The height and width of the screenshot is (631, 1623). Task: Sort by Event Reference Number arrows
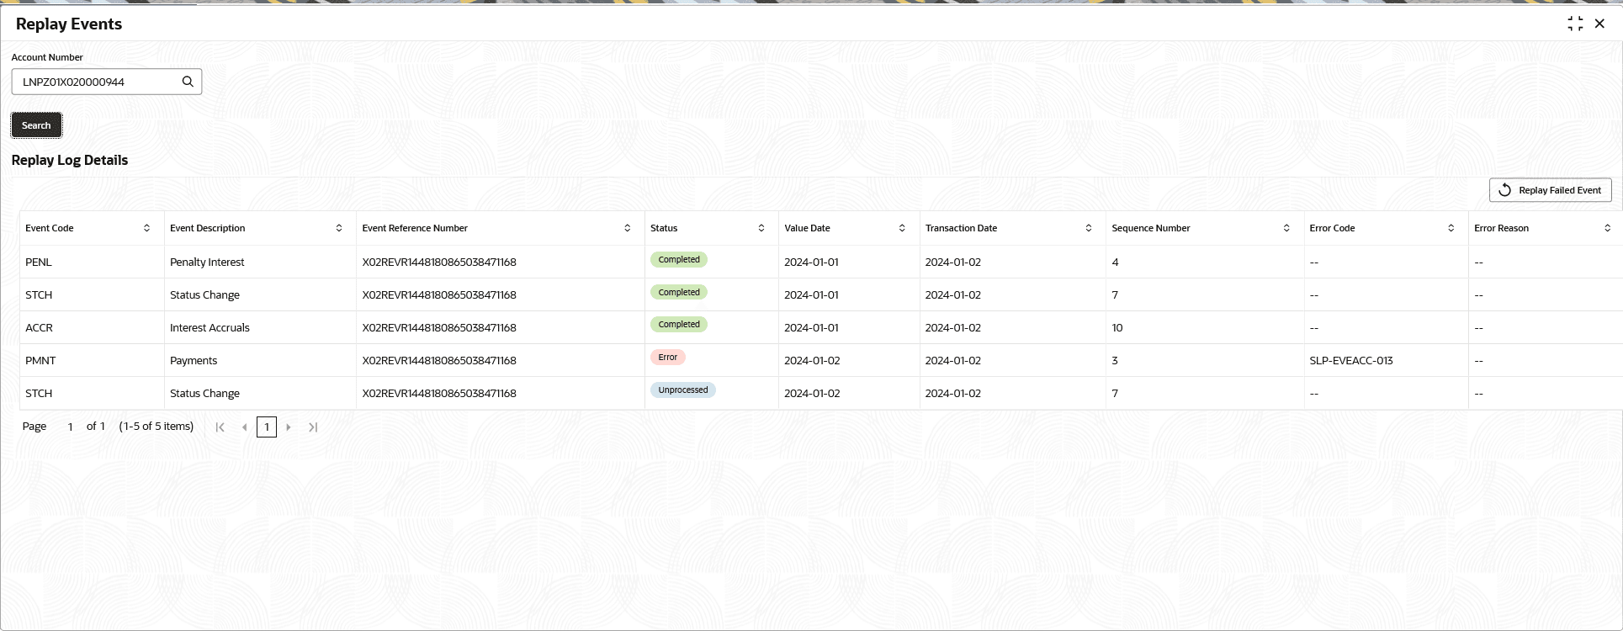627,228
